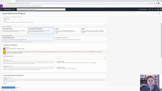Open the Choose database version dropdown
162x91 pixels.
coord(54,58)
